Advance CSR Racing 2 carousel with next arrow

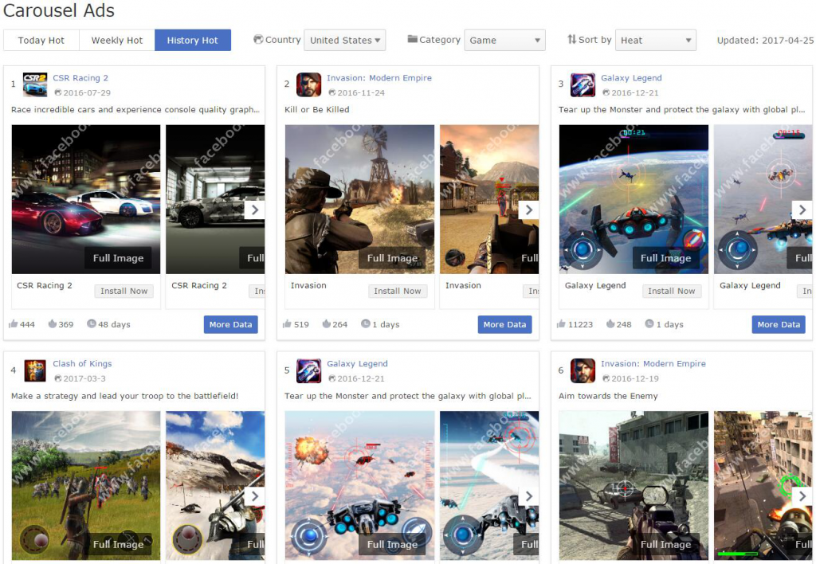(254, 210)
